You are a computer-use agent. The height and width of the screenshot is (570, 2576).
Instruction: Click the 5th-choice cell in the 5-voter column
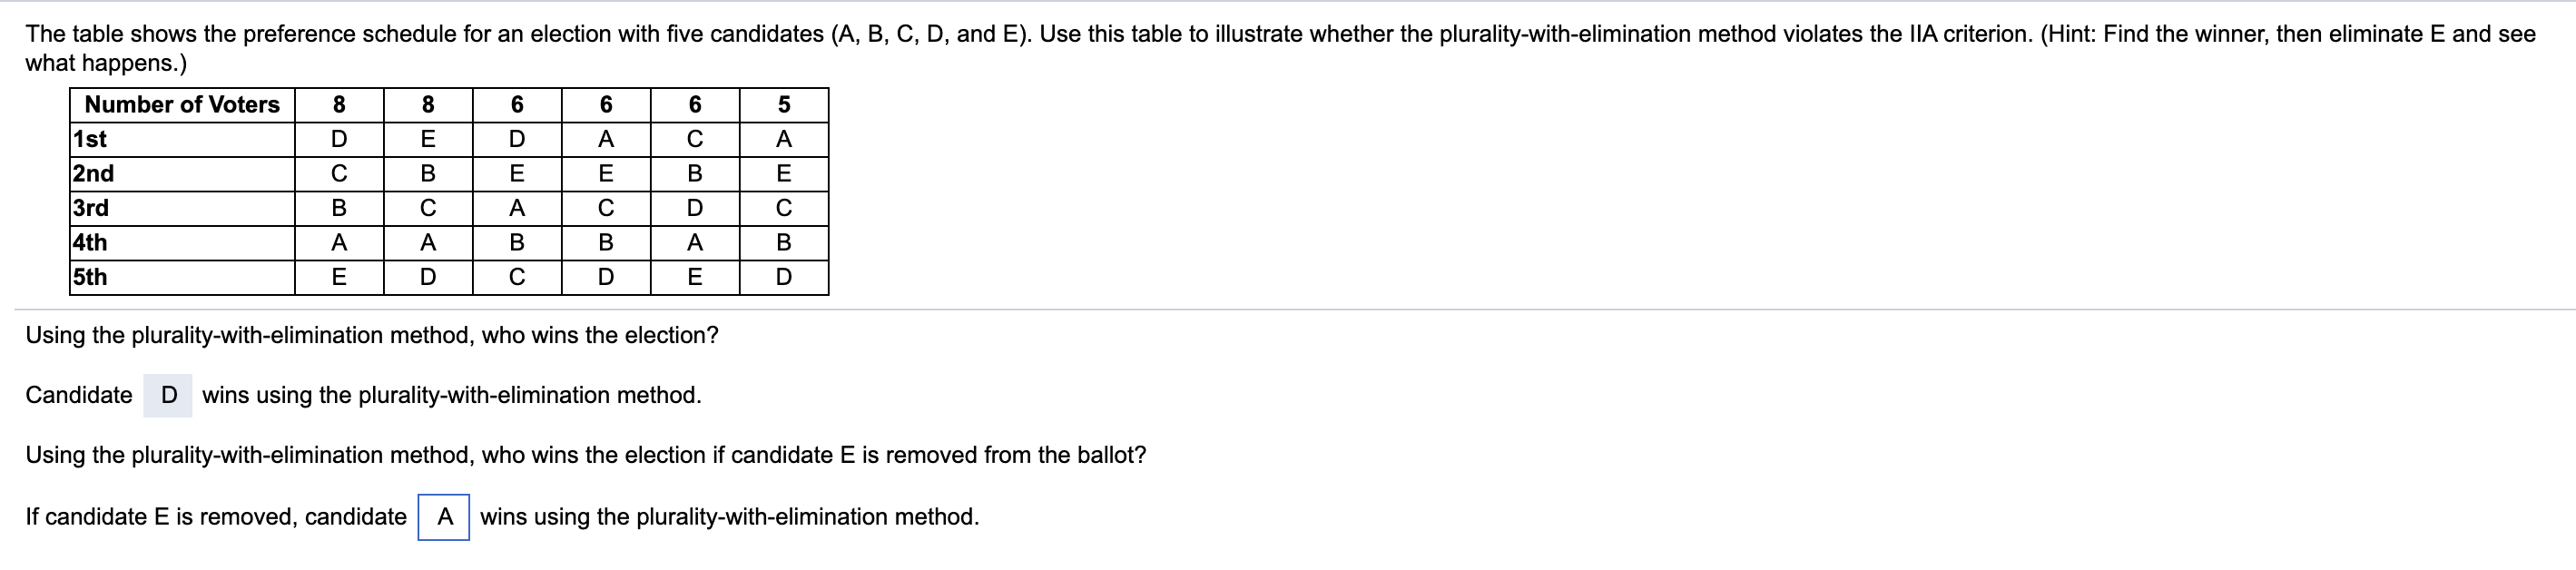[784, 277]
